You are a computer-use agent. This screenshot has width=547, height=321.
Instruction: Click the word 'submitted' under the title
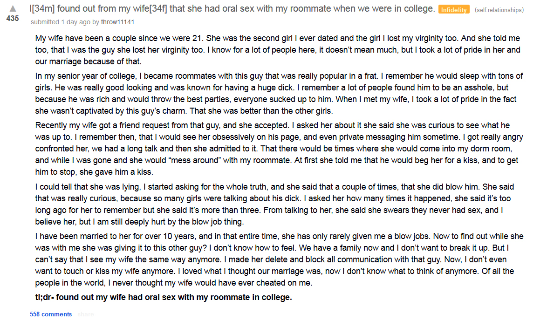point(45,22)
